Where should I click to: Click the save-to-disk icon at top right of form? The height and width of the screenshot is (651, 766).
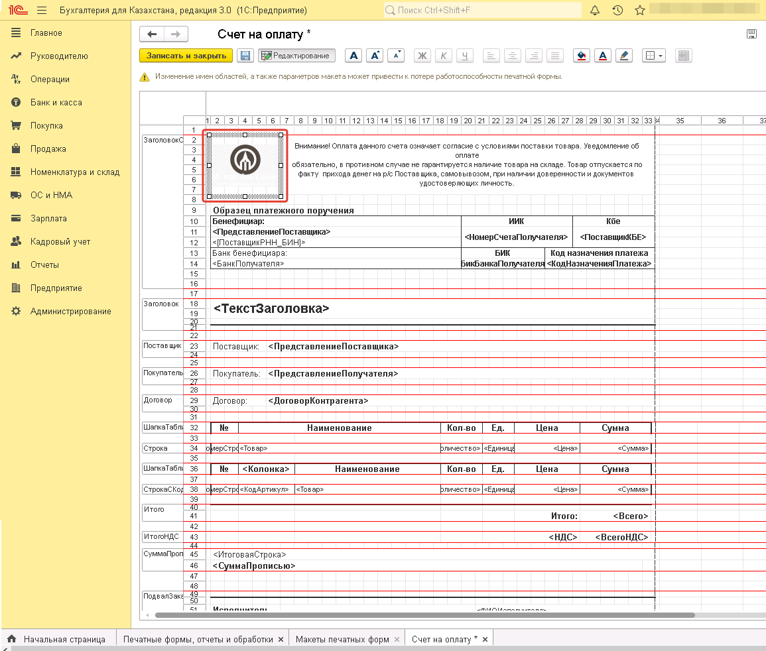tap(751, 34)
